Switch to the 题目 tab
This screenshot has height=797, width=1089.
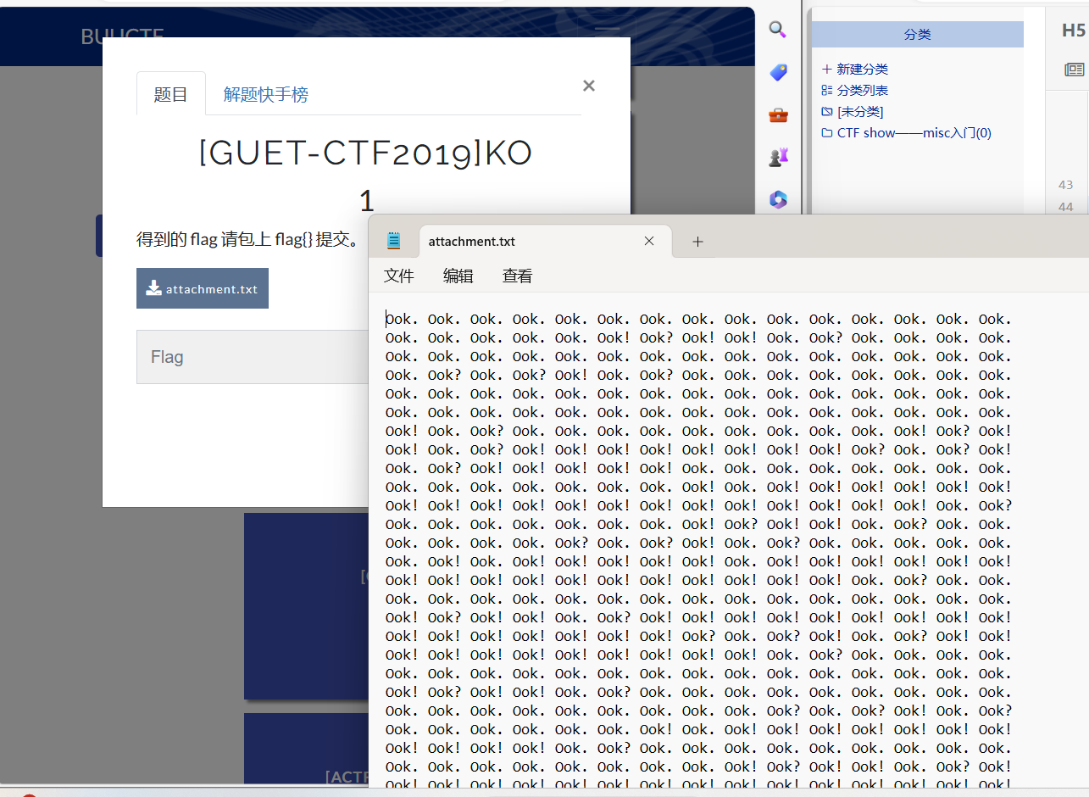pyautogui.click(x=170, y=94)
